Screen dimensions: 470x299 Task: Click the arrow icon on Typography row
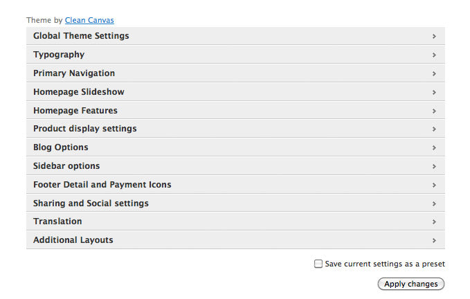click(x=434, y=55)
